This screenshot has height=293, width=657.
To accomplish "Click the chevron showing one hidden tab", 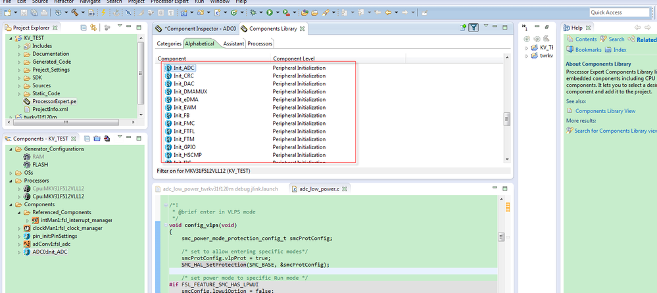I will (526, 28).
